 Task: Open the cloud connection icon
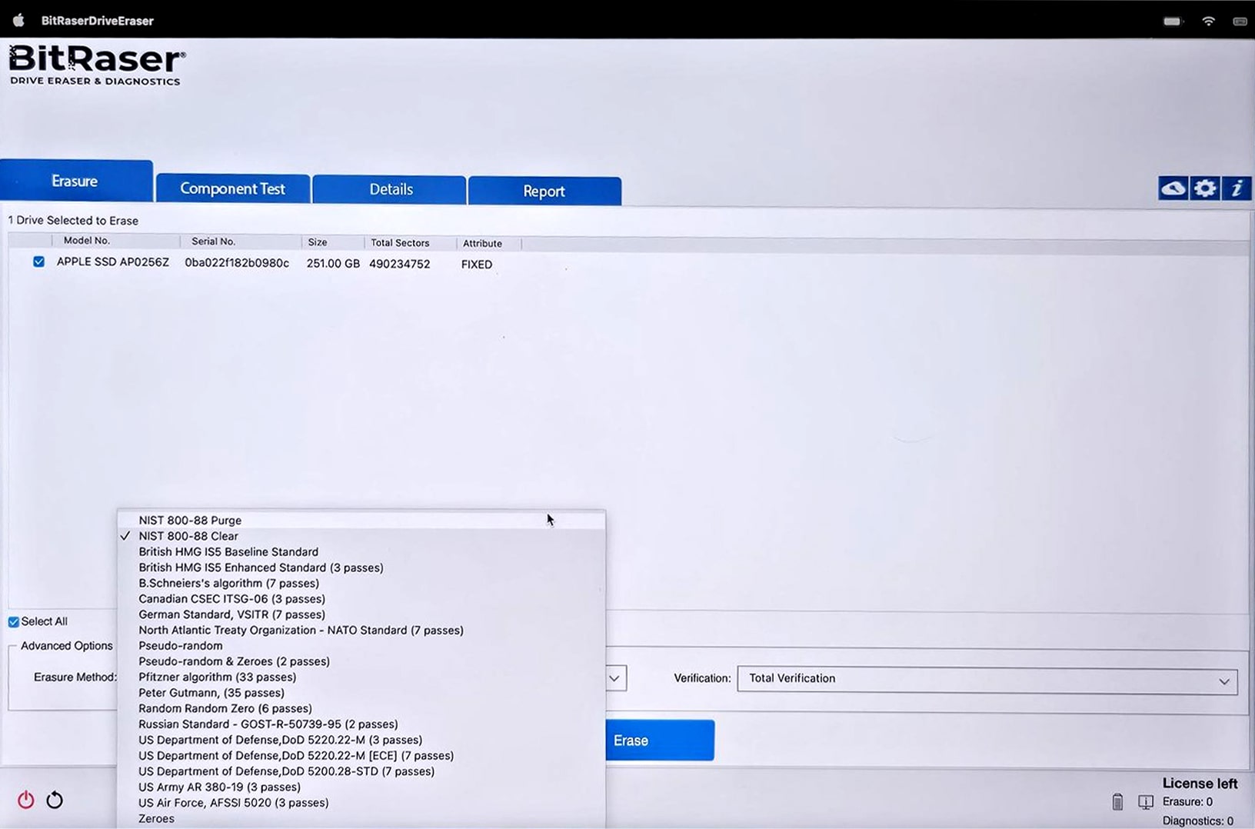pyautogui.click(x=1173, y=188)
